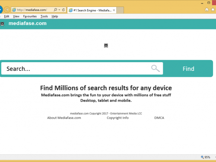
Task: Open the Edit menu
Action: pyautogui.click(x=6, y=16)
